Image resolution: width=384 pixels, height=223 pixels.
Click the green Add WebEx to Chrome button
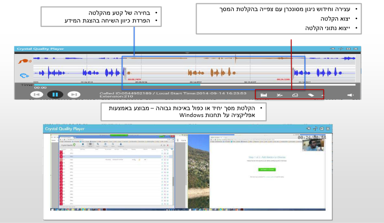[267, 170]
